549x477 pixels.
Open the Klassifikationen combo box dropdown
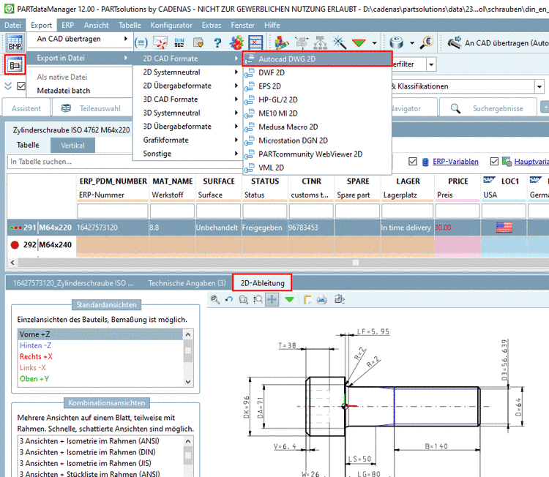pos(539,86)
